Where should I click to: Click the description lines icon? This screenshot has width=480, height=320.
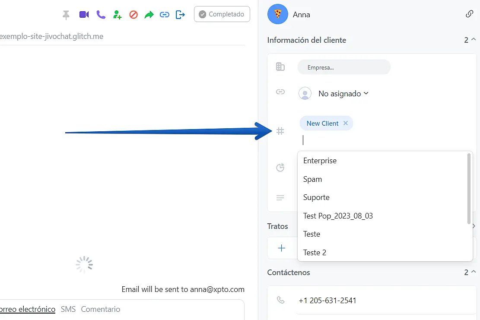[x=280, y=198]
